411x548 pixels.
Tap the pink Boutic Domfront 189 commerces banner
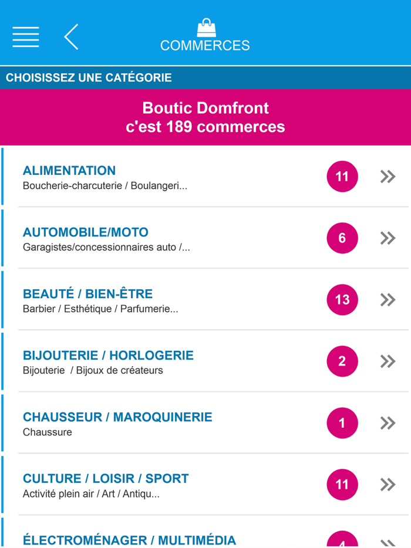205,117
